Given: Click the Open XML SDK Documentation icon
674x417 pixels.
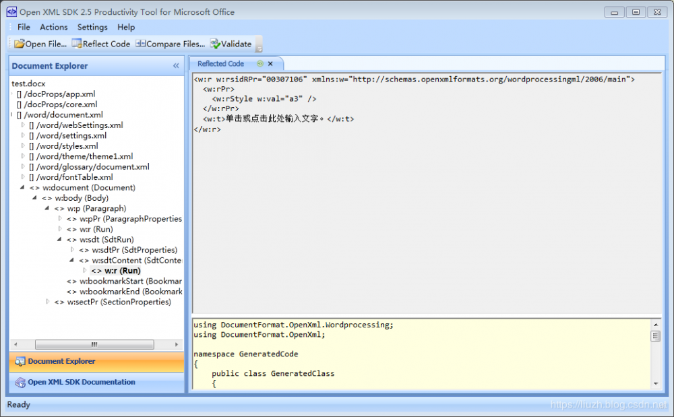Looking at the screenshot, I should point(20,382).
